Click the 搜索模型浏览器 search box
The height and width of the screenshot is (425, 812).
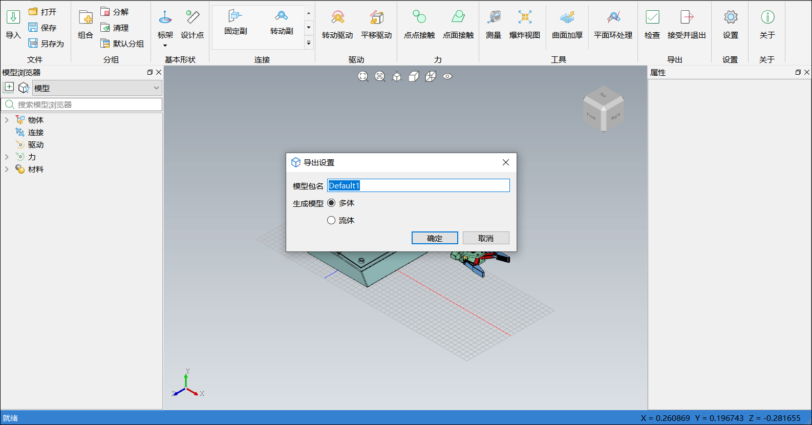coord(82,104)
